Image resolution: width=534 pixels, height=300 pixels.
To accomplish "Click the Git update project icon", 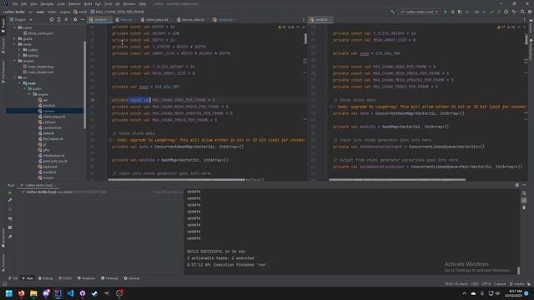I will (x=484, y=12).
